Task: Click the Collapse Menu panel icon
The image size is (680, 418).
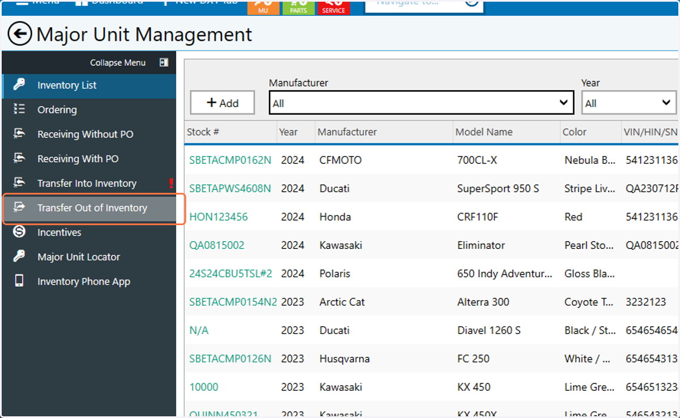Action: click(164, 62)
